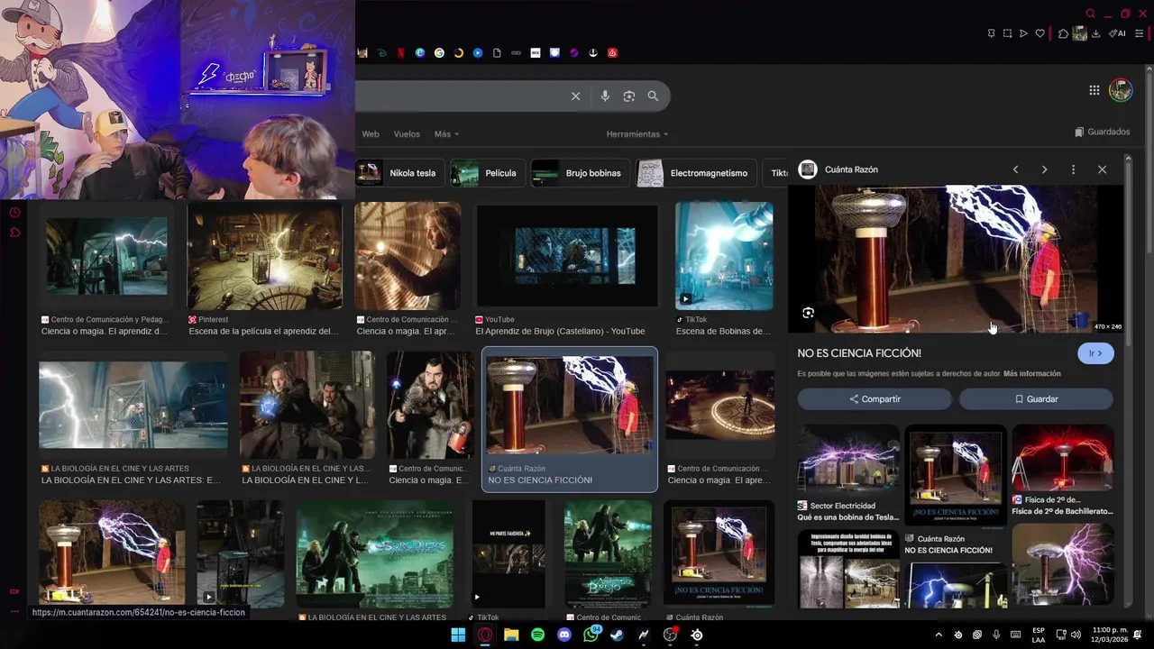Viewport: 1154px width, 649px height.
Task: Click the Guardar save button
Action: click(1036, 398)
